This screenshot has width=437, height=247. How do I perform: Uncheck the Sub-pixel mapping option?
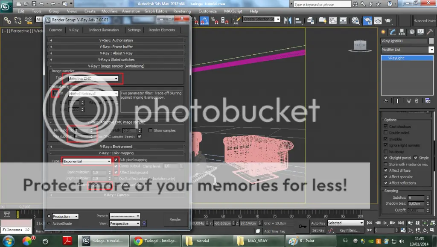tap(116, 159)
